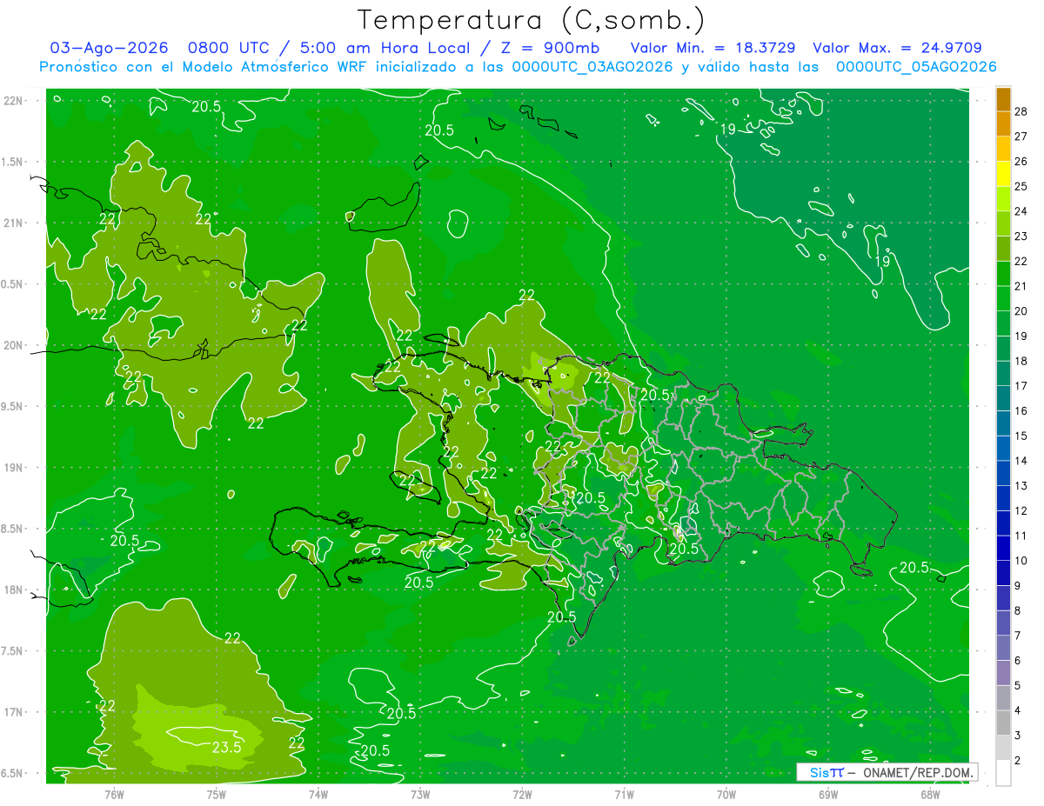Click latitude axis label "20N"

click(x=13, y=345)
